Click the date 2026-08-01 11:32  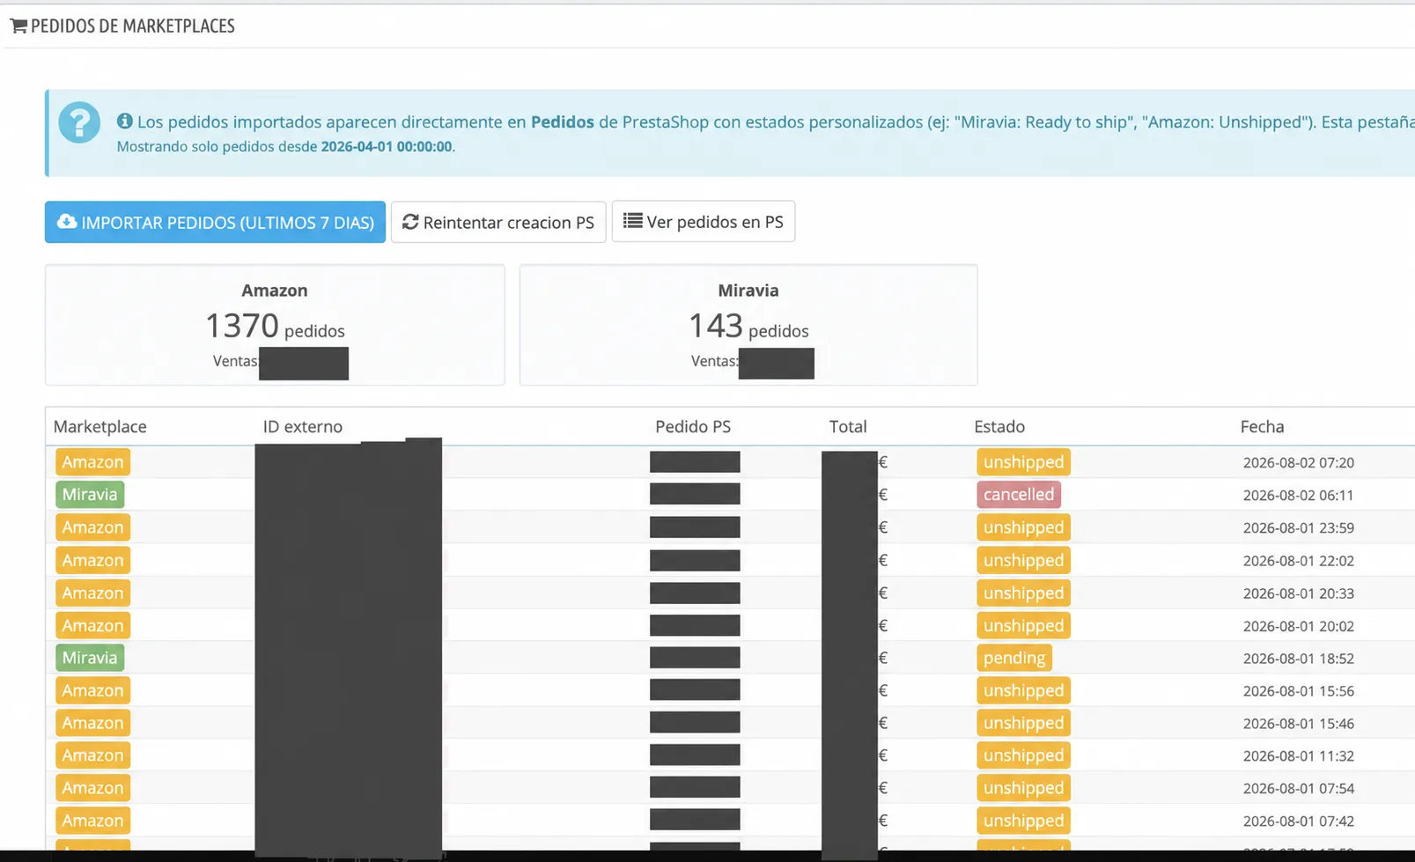(x=1299, y=756)
